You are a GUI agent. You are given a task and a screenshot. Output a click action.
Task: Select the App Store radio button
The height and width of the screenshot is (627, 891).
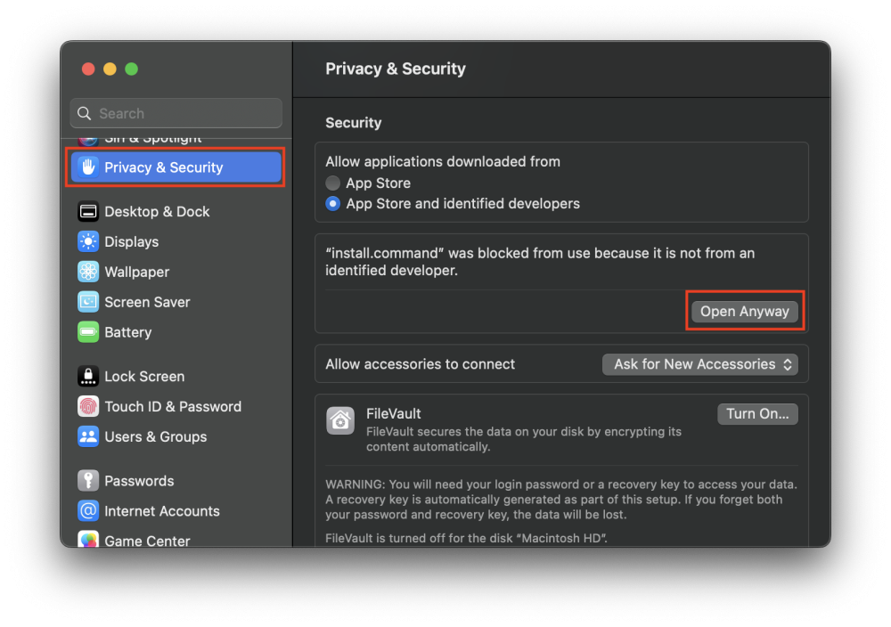click(333, 183)
